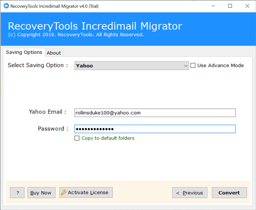Maximize the Incredimail Migrator window
256x210 pixels.
pos(230,6)
